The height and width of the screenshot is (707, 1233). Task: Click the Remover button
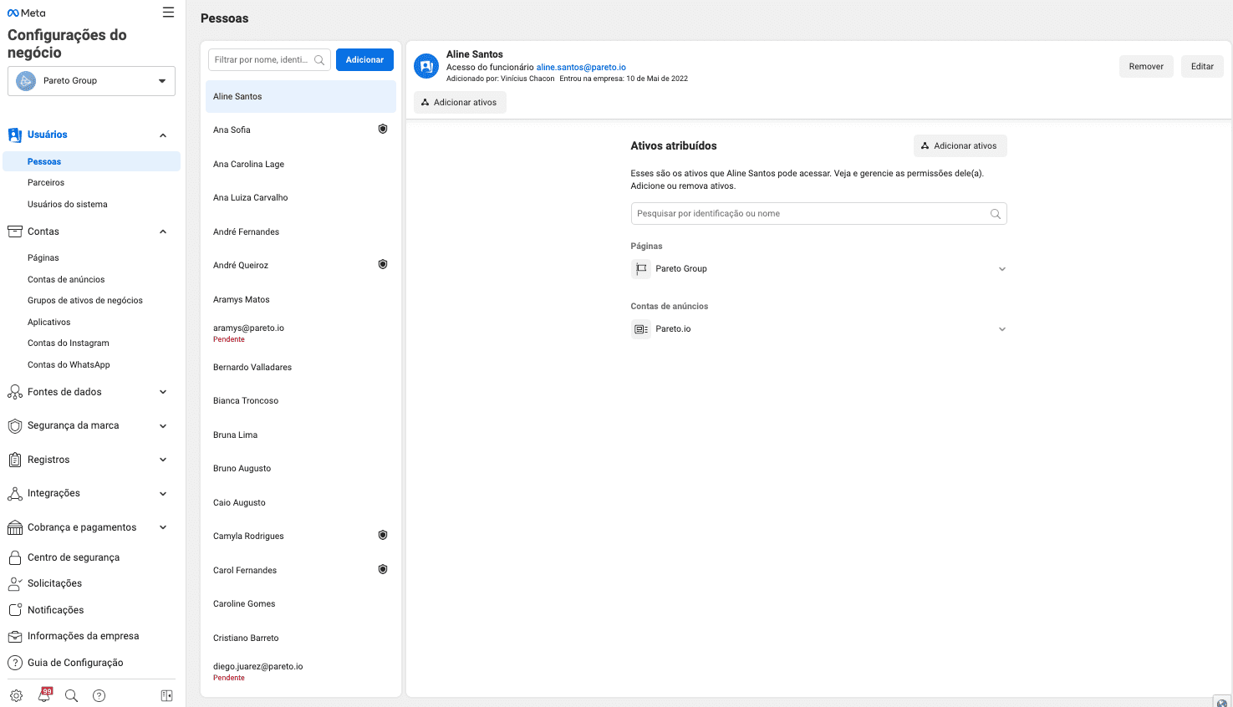[1145, 67]
